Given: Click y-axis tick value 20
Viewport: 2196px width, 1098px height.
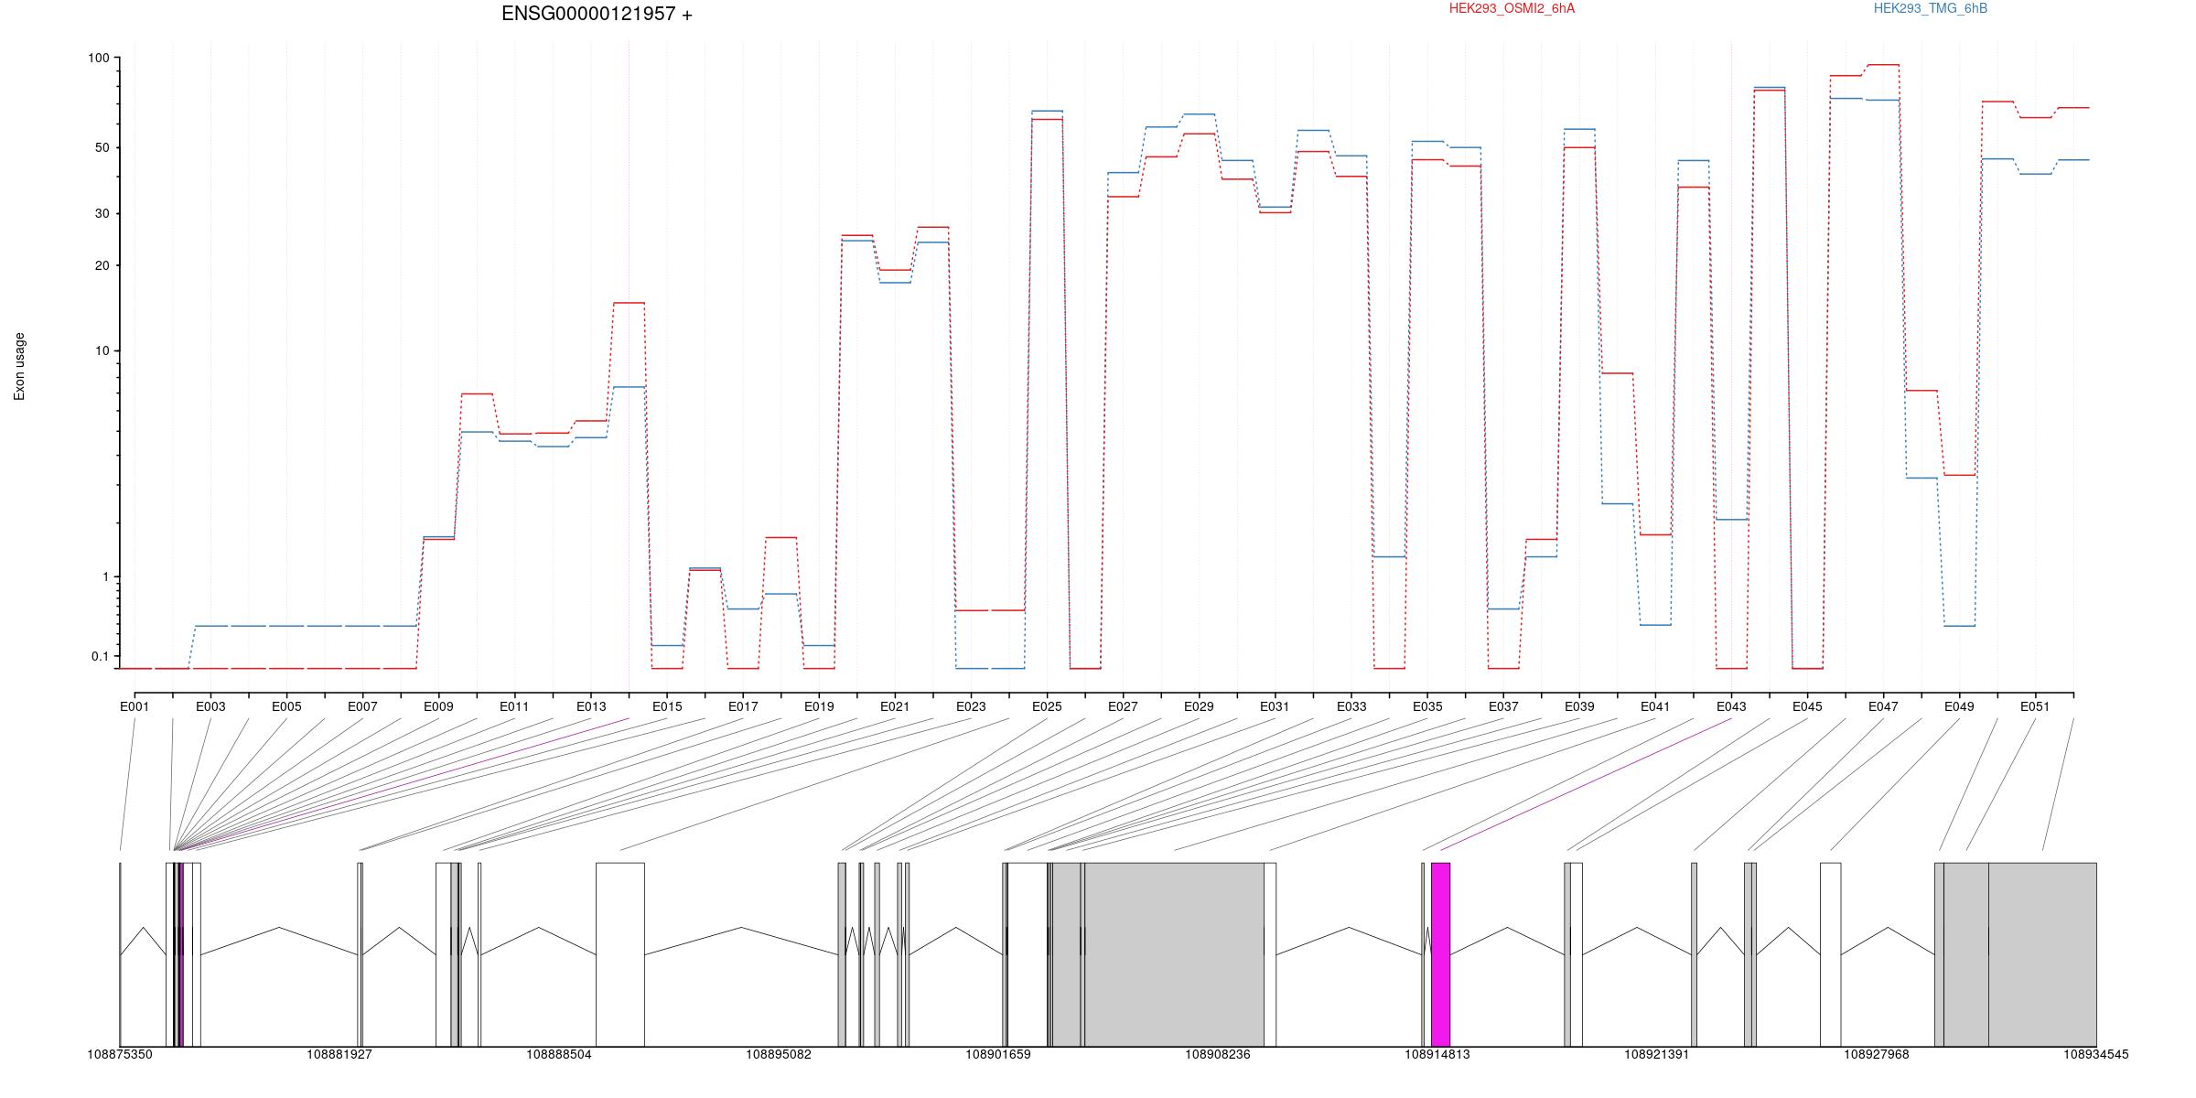Looking at the screenshot, I should pyautogui.click(x=102, y=265).
